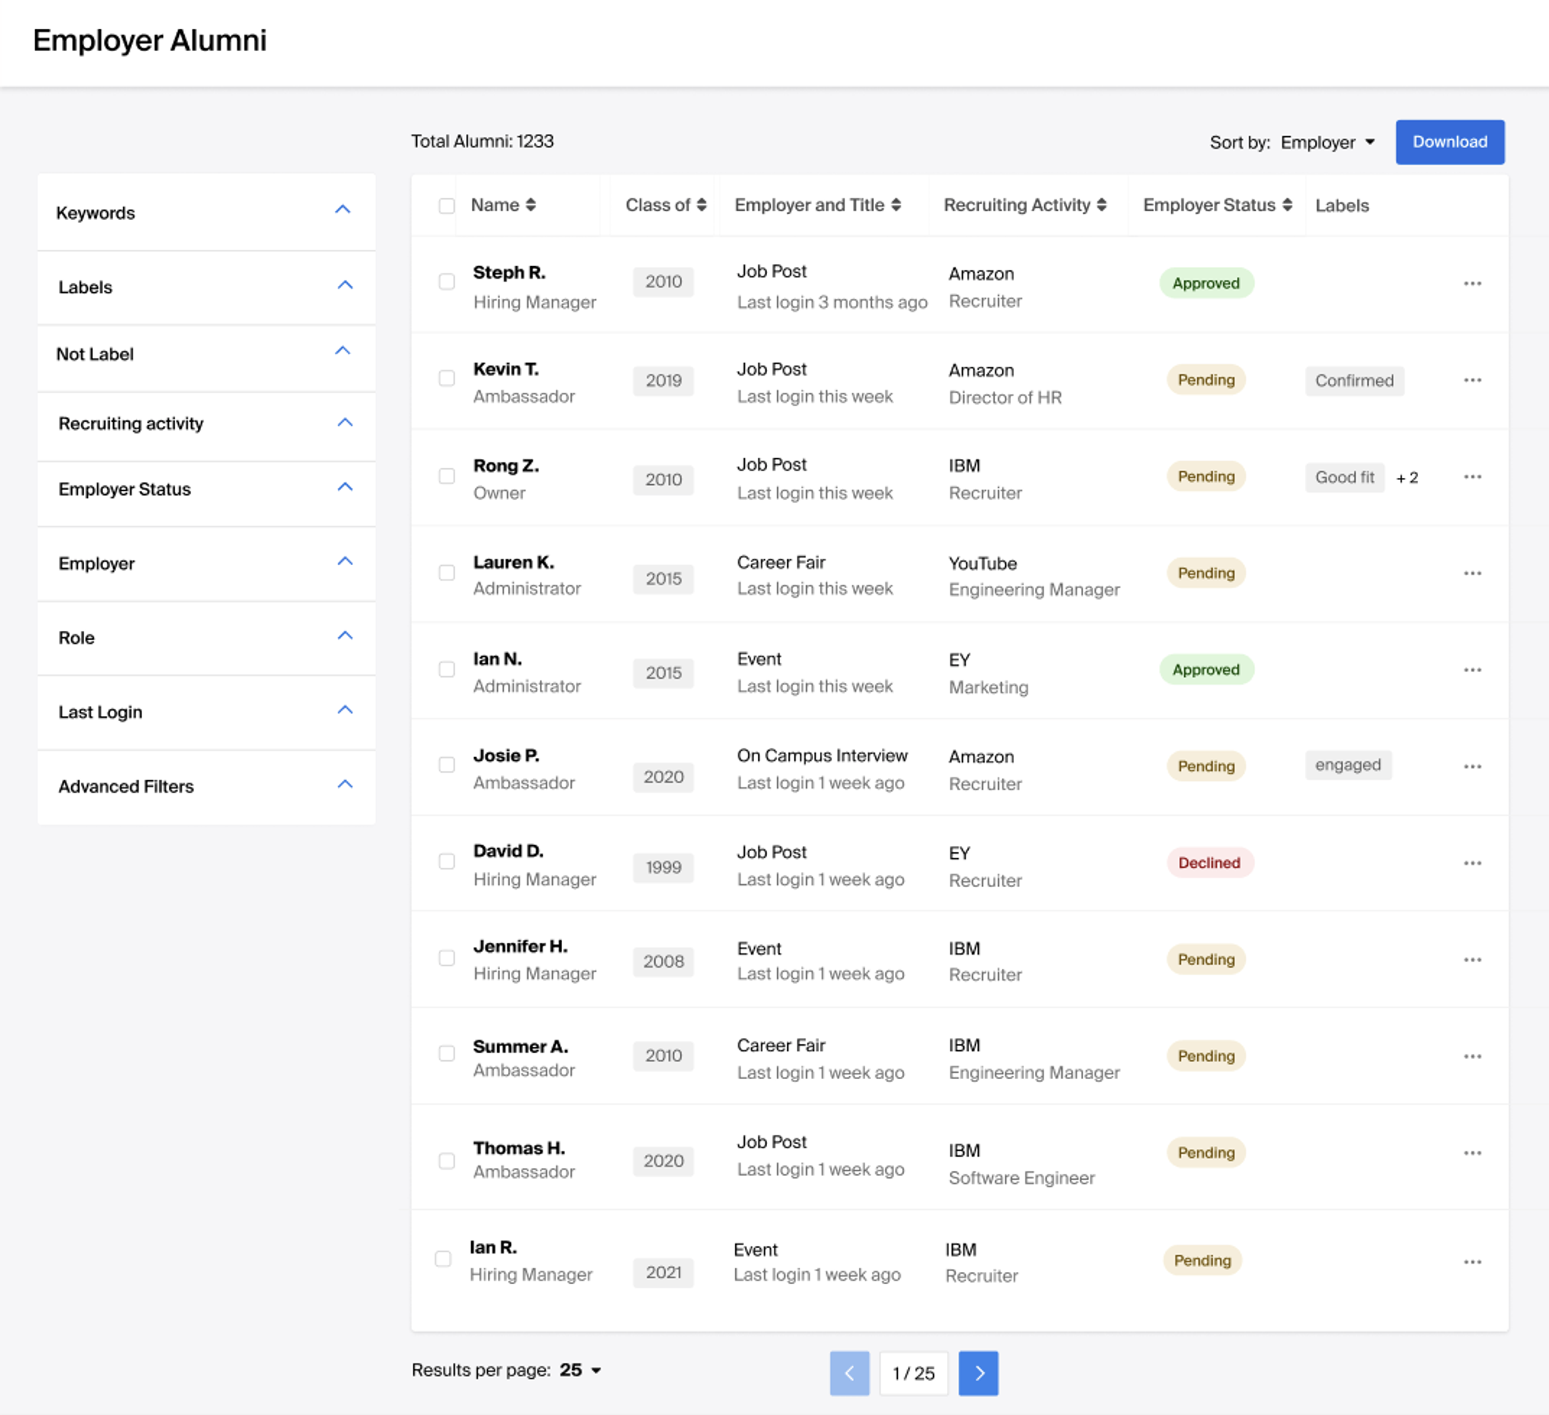Open three-dot menu for Kevin T. row
Image resolution: width=1549 pixels, height=1415 pixels.
(x=1472, y=380)
